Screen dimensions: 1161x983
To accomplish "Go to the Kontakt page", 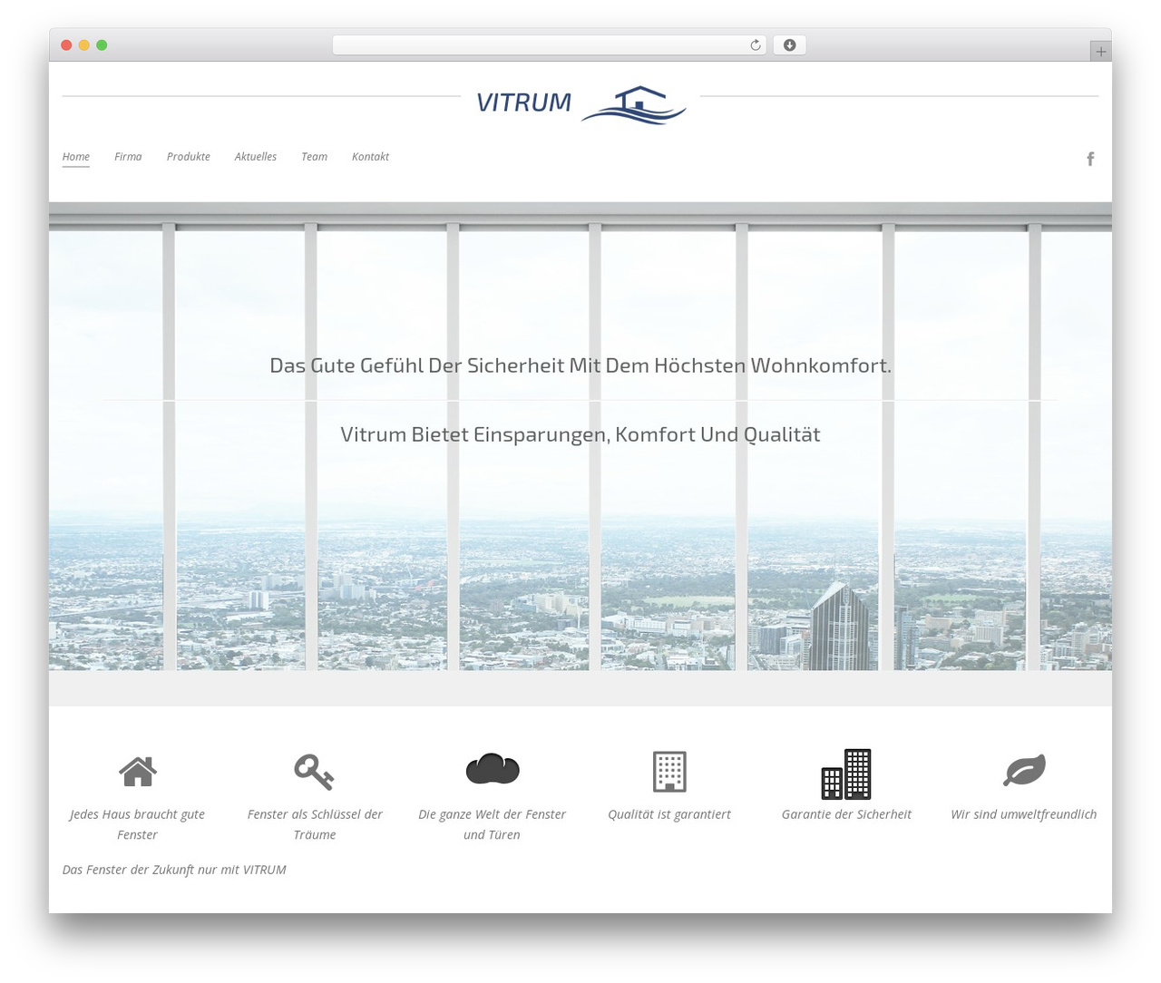I will [x=370, y=157].
